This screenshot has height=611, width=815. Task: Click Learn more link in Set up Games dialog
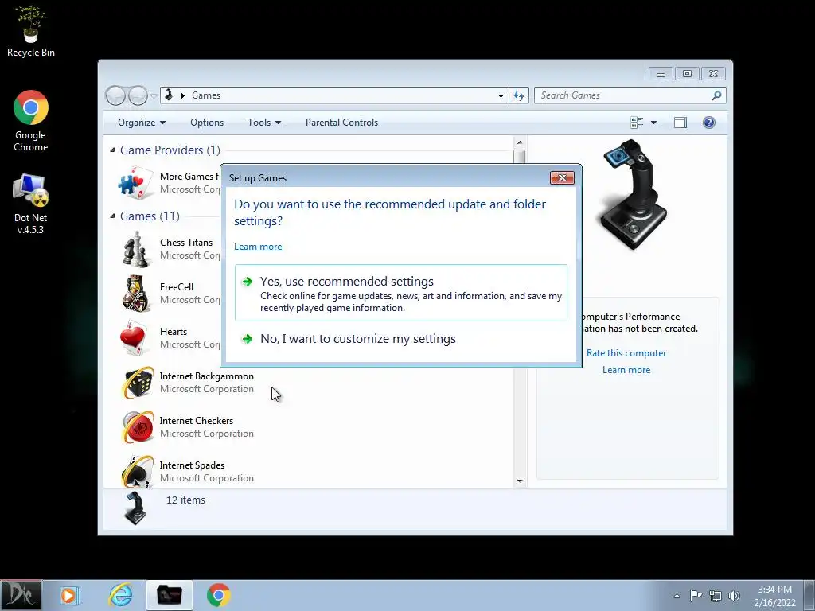(258, 247)
